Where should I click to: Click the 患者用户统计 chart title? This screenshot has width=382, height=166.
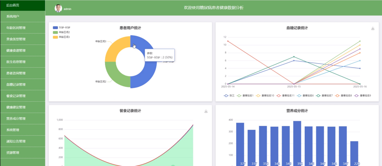click(x=130, y=28)
